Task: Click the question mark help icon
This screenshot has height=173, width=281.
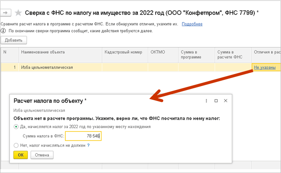Action: [x=89, y=146]
